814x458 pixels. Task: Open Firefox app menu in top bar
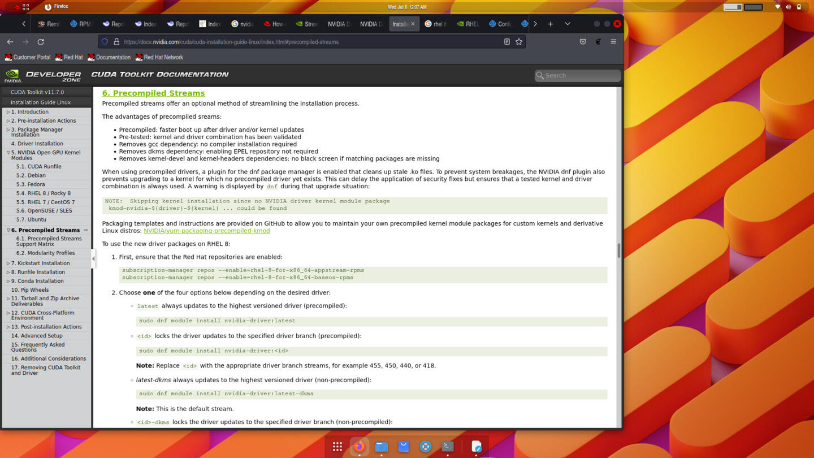click(x=57, y=7)
